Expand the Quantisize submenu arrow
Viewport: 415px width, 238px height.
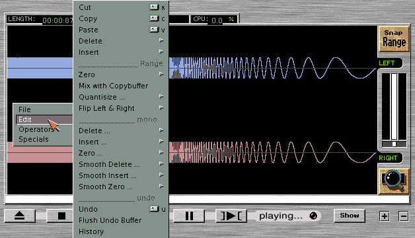click(161, 97)
